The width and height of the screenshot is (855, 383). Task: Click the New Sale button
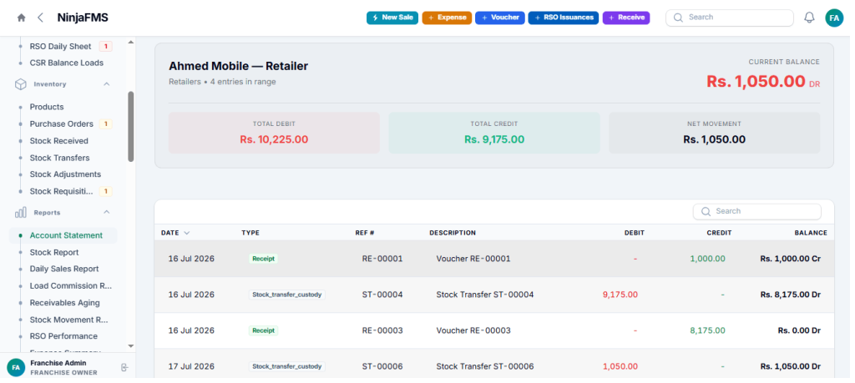click(392, 18)
